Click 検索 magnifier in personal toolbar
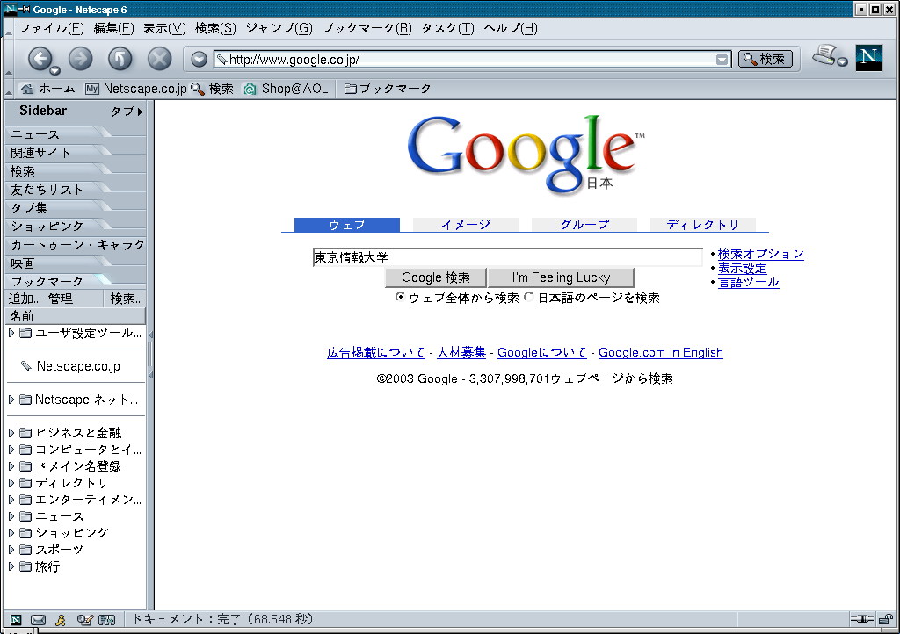 pyautogui.click(x=213, y=89)
